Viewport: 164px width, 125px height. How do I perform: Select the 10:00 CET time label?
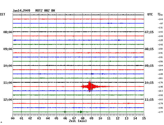8,66
